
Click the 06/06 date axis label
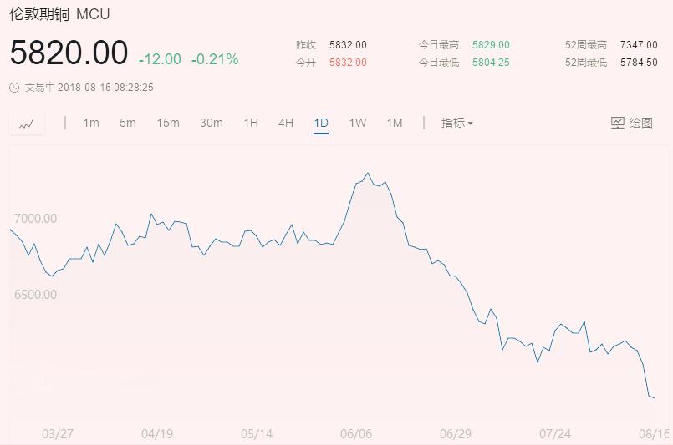pyautogui.click(x=355, y=434)
